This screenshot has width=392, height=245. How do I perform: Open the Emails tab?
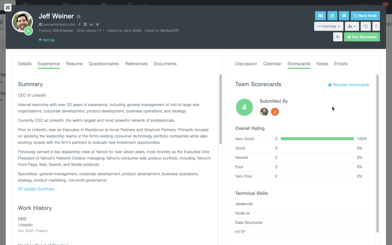(x=341, y=64)
